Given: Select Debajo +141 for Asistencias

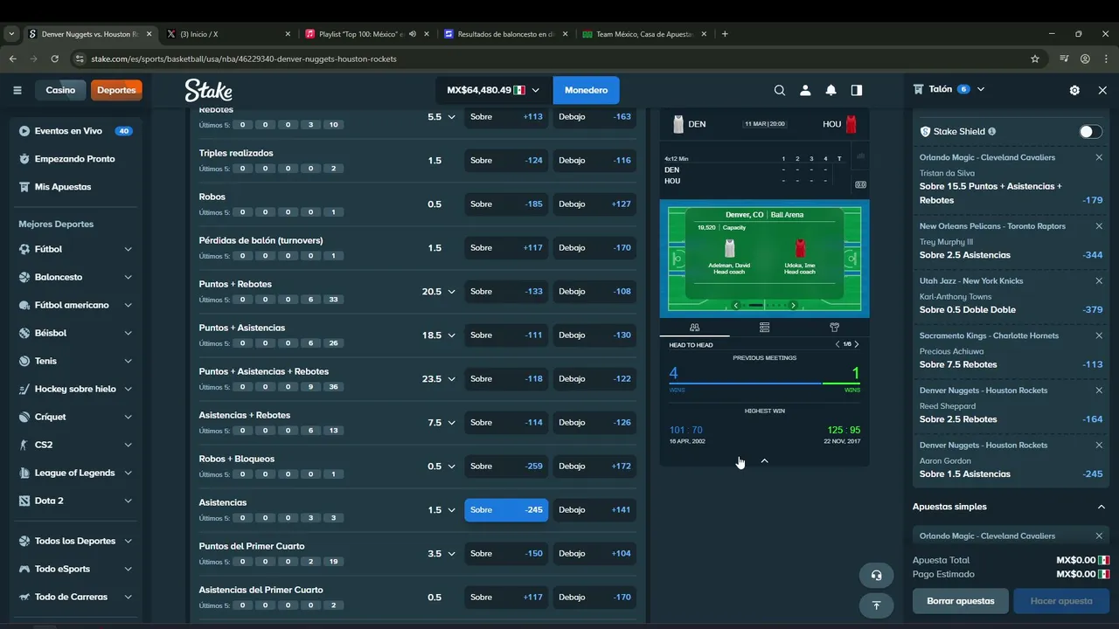Looking at the screenshot, I should pos(594,510).
